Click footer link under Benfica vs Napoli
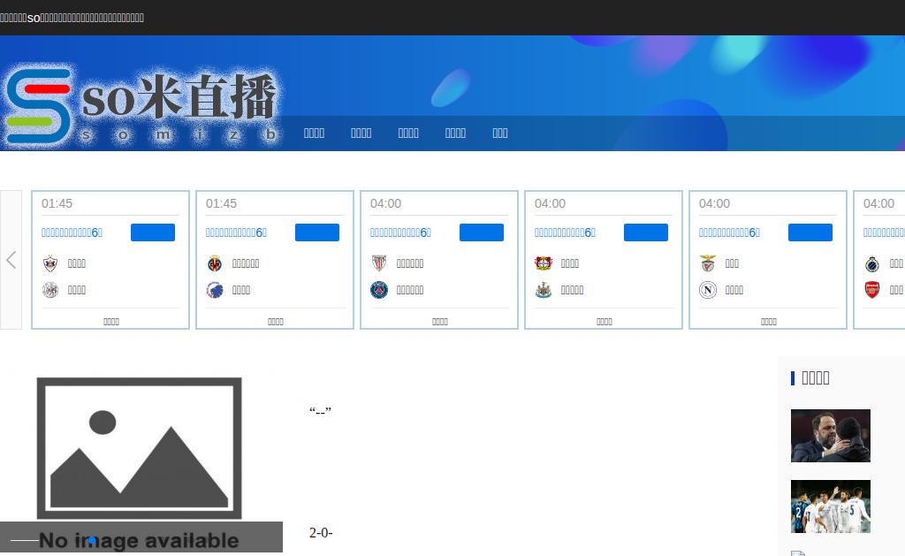905x556 pixels. pos(769,322)
